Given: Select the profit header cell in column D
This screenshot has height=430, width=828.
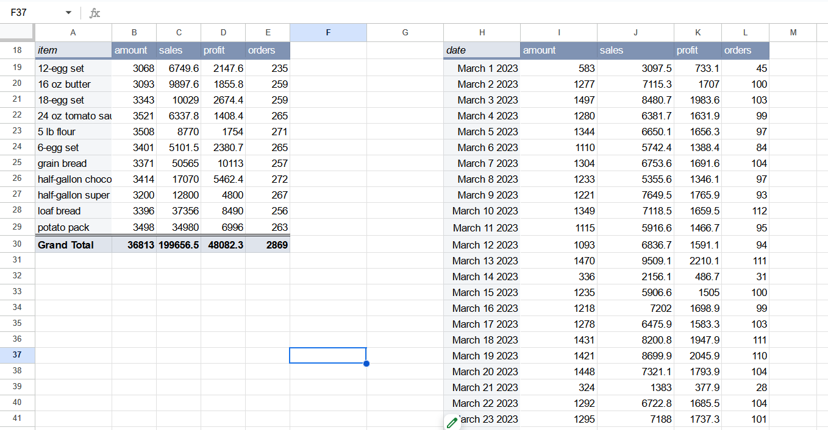Looking at the screenshot, I should 223,50.
